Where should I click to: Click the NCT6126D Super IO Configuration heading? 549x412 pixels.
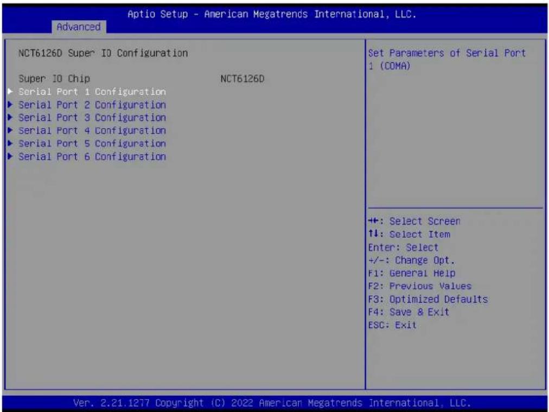click(x=103, y=53)
